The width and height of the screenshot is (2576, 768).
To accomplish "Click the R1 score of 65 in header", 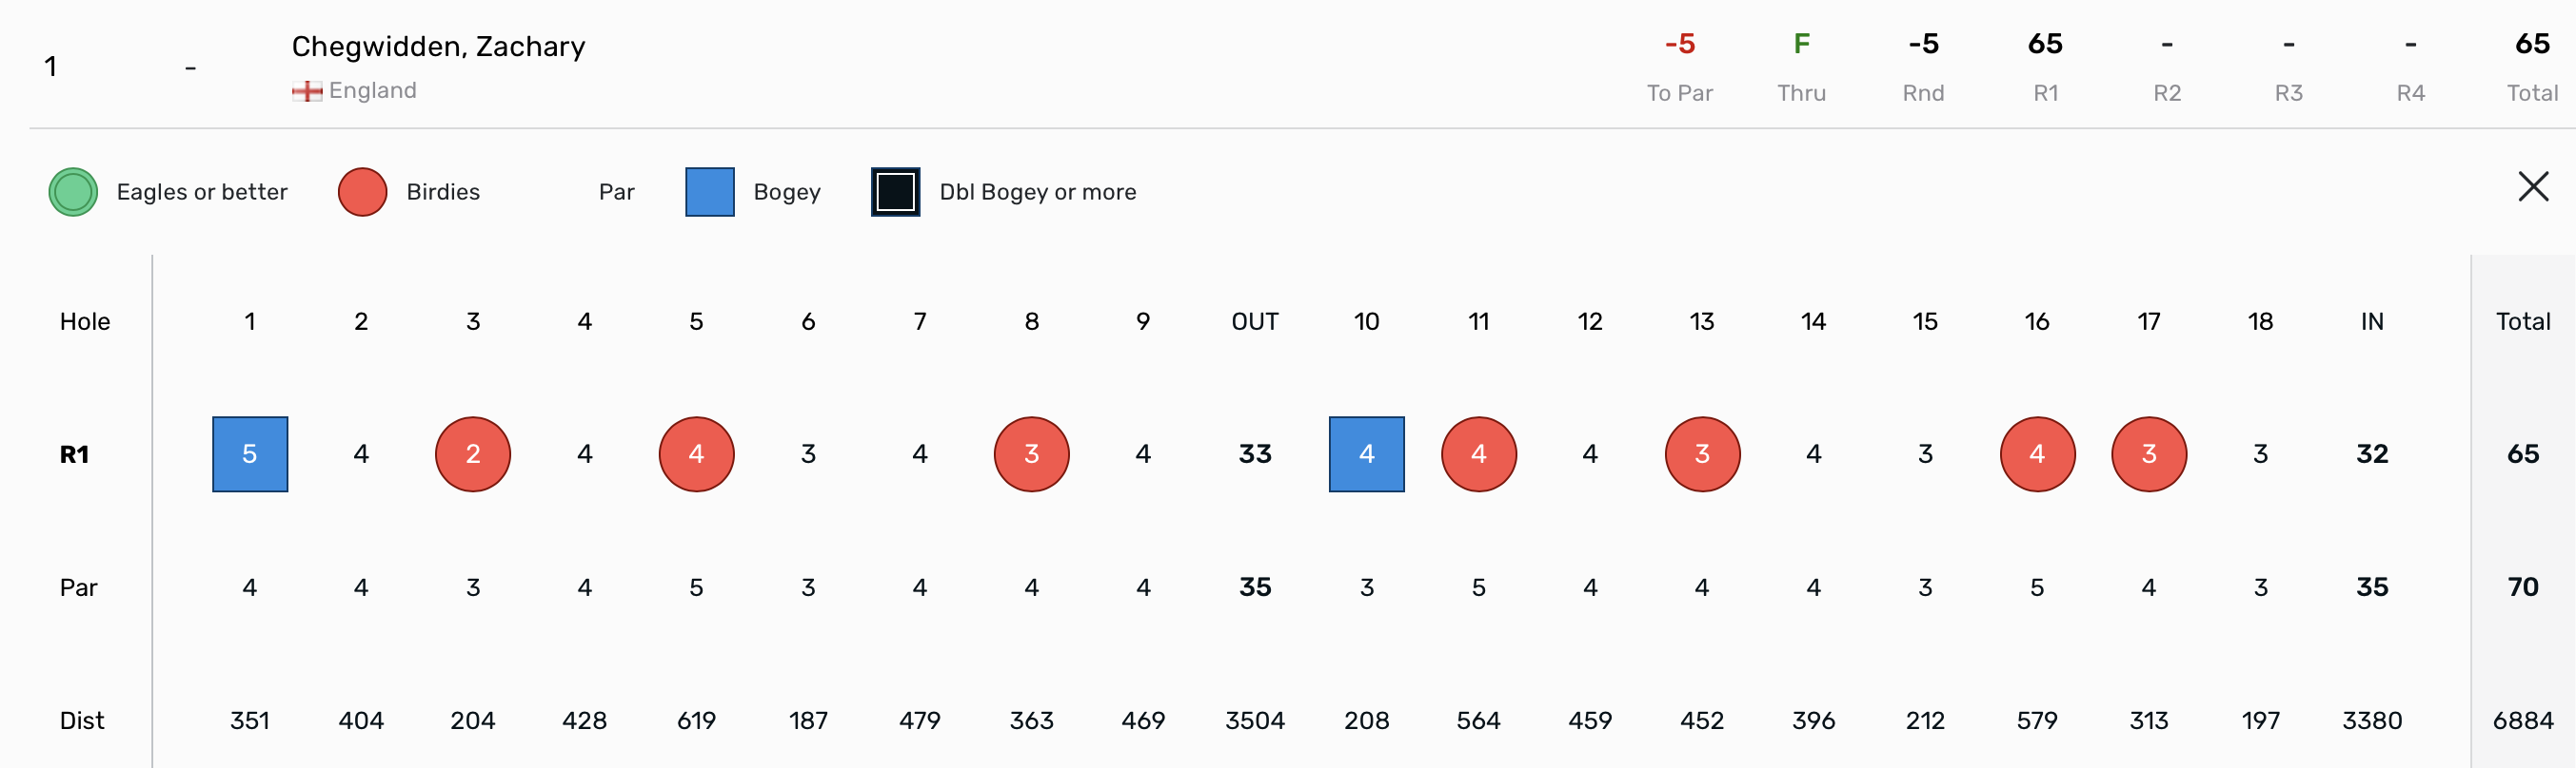I will 2045,44.
